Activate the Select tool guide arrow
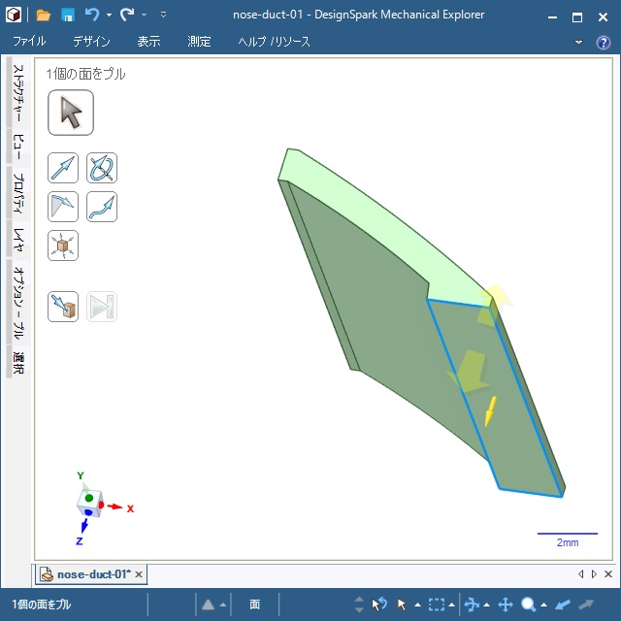The width and height of the screenshot is (621, 621). coord(71,113)
